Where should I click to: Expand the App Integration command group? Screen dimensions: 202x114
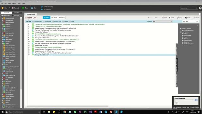[2, 20]
